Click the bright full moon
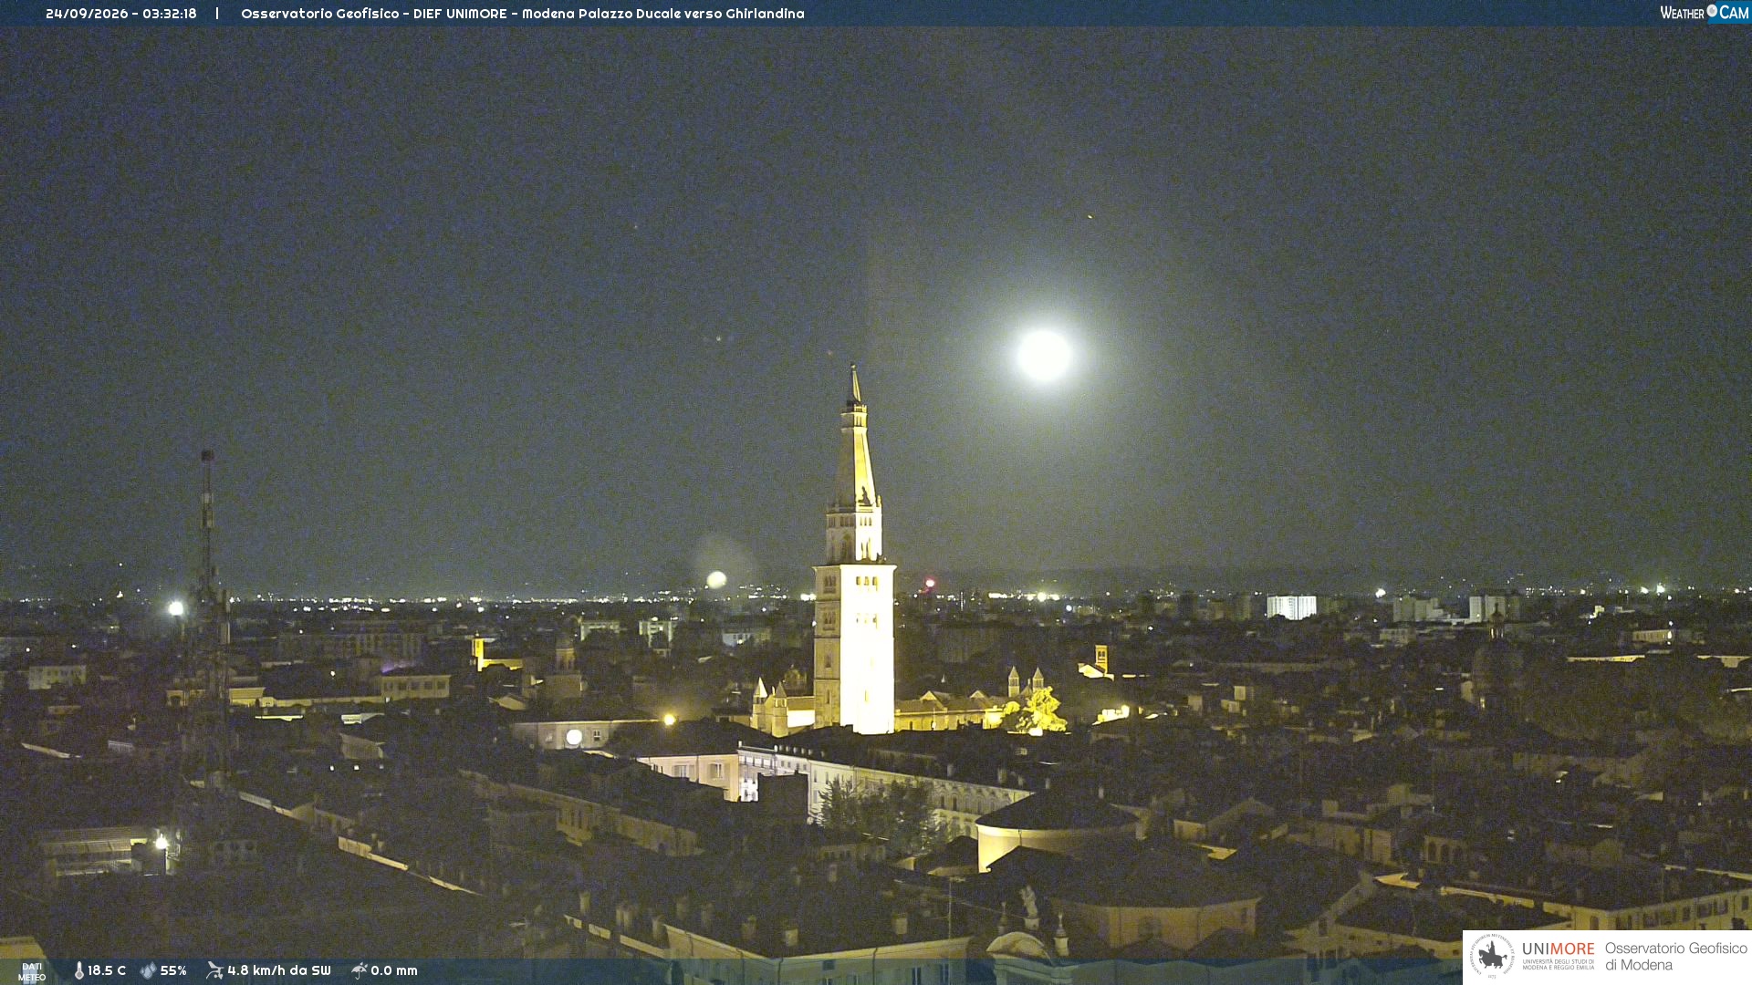The width and height of the screenshot is (1752, 985). 1044,355
